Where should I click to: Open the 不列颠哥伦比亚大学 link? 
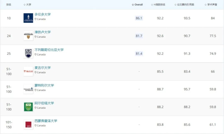[49, 50]
